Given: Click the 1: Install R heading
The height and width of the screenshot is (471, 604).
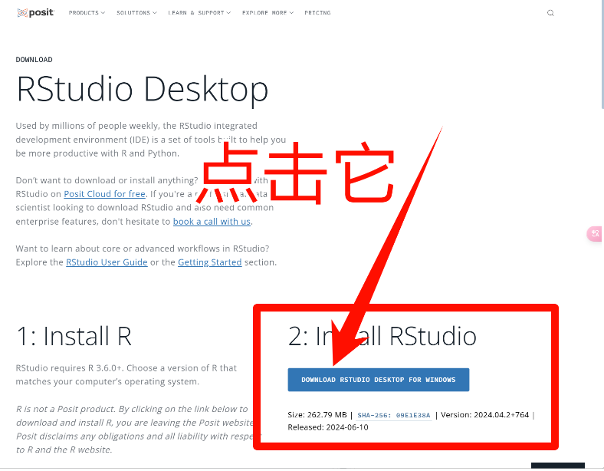Looking at the screenshot, I should [74, 336].
